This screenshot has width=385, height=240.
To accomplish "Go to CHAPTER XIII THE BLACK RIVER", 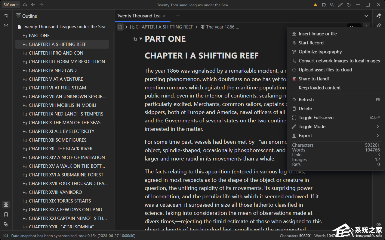I will pyautogui.click(x=62, y=148).
